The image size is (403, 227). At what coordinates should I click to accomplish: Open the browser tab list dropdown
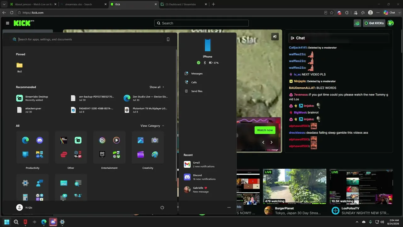point(4,4)
